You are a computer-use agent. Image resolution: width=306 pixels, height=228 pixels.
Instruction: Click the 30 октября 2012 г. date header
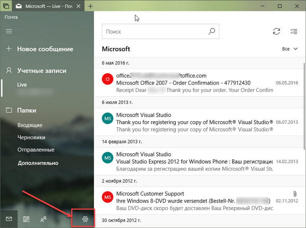200,220
